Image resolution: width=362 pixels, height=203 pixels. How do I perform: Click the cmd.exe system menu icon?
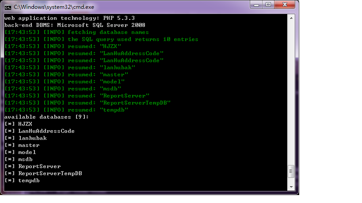click(8, 8)
